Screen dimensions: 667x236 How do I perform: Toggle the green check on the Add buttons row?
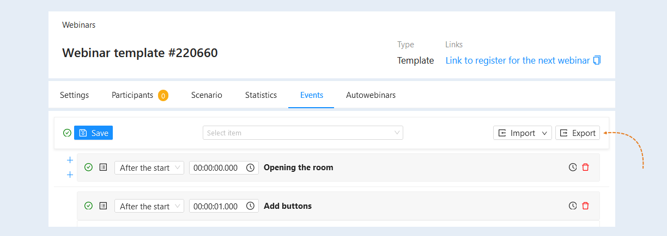click(88, 206)
